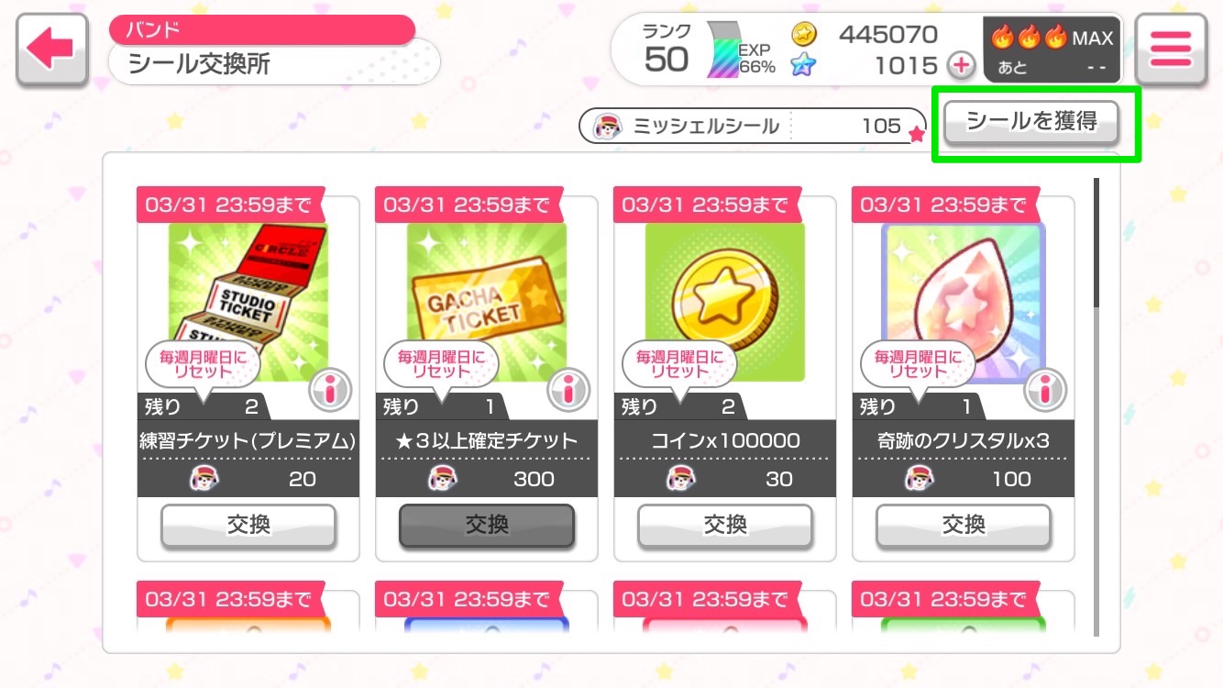Viewport: 1223px width, 688px height.
Task: Tap the gold coin currency icon
Action: [804, 35]
